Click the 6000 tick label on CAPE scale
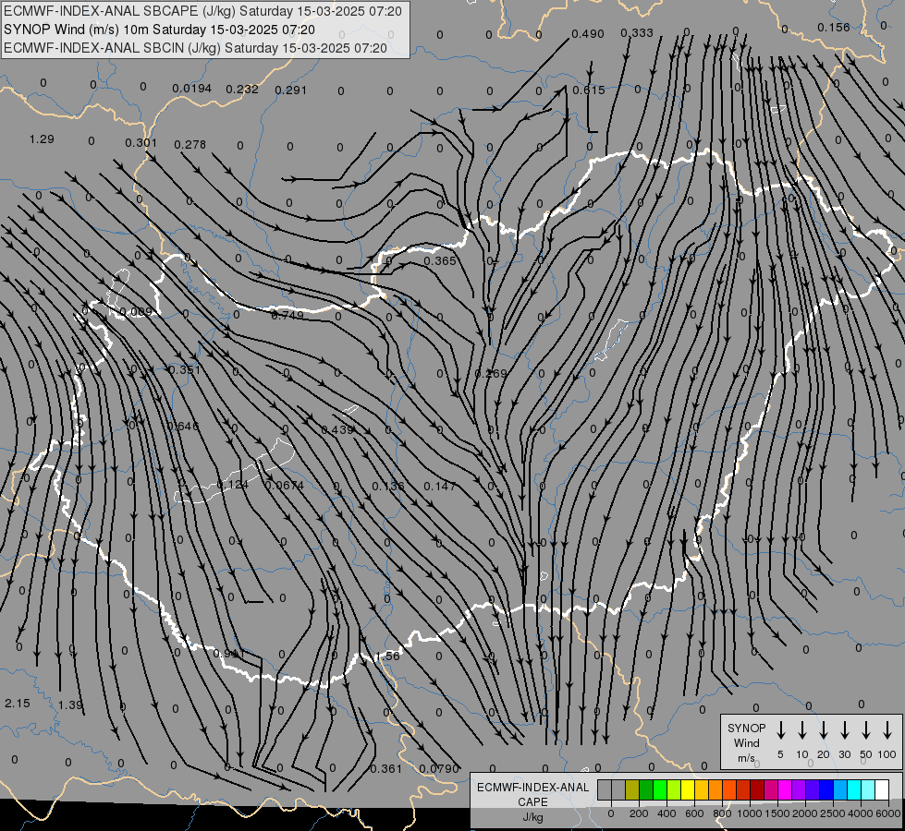The width and height of the screenshot is (905, 831). pyautogui.click(x=887, y=813)
